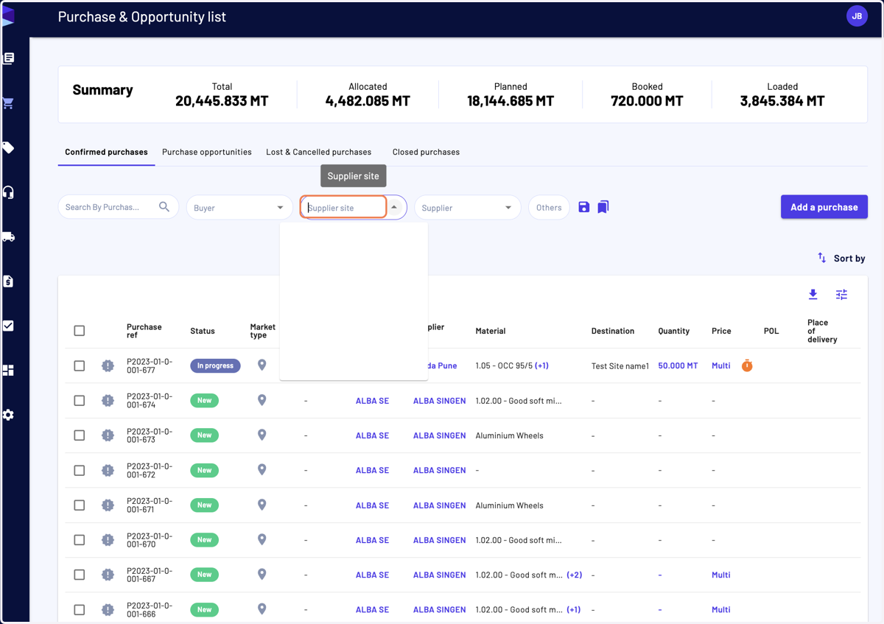Screen dimensions: 884x624
Task: Switch to Purchase opportunities tab
Action: coord(207,152)
